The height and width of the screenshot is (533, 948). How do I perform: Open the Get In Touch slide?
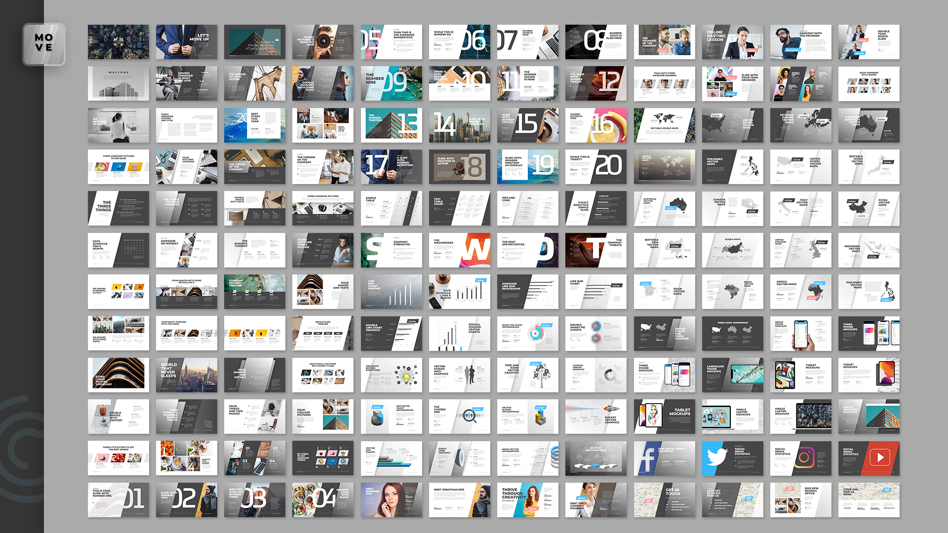coord(665,499)
